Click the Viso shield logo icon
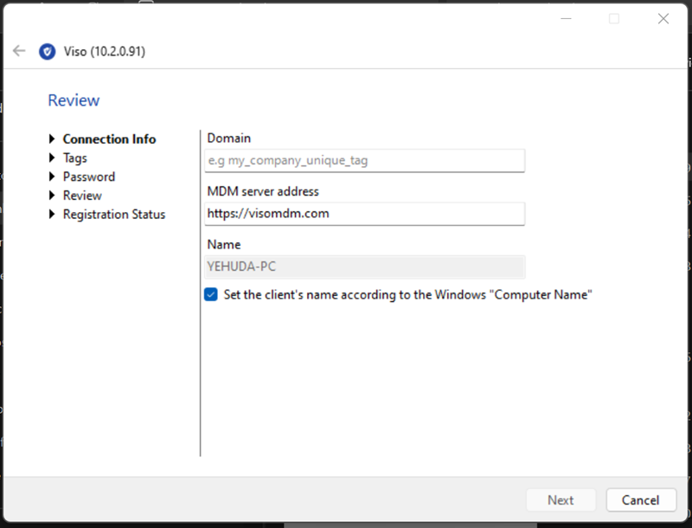The height and width of the screenshot is (528, 692). pyautogui.click(x=48, y=52)
